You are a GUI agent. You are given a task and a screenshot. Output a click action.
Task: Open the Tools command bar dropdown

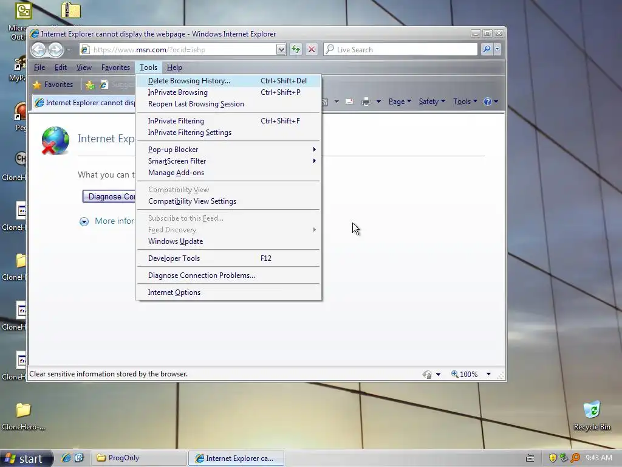[x=465, y=102]
